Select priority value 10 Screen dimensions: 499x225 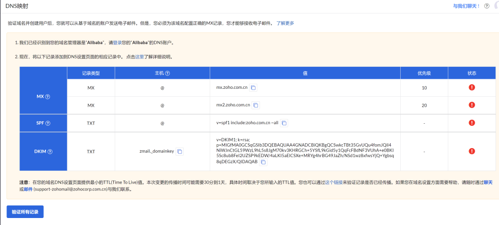pyautogui.click(x=424, y=88)
